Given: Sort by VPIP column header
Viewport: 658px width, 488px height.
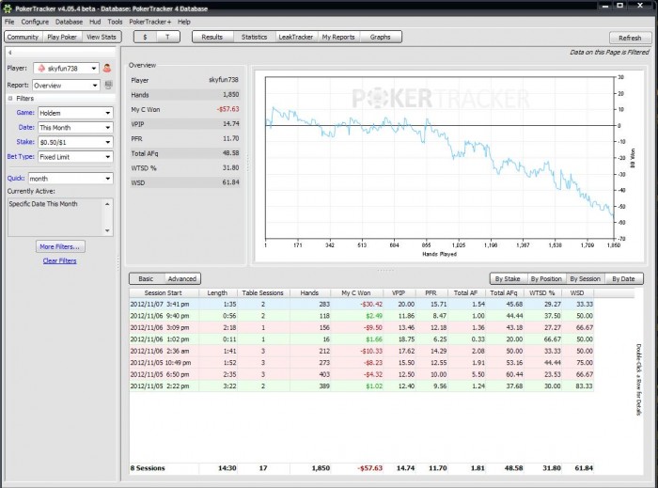Looking at the screenshot, I should click(399, 292).
